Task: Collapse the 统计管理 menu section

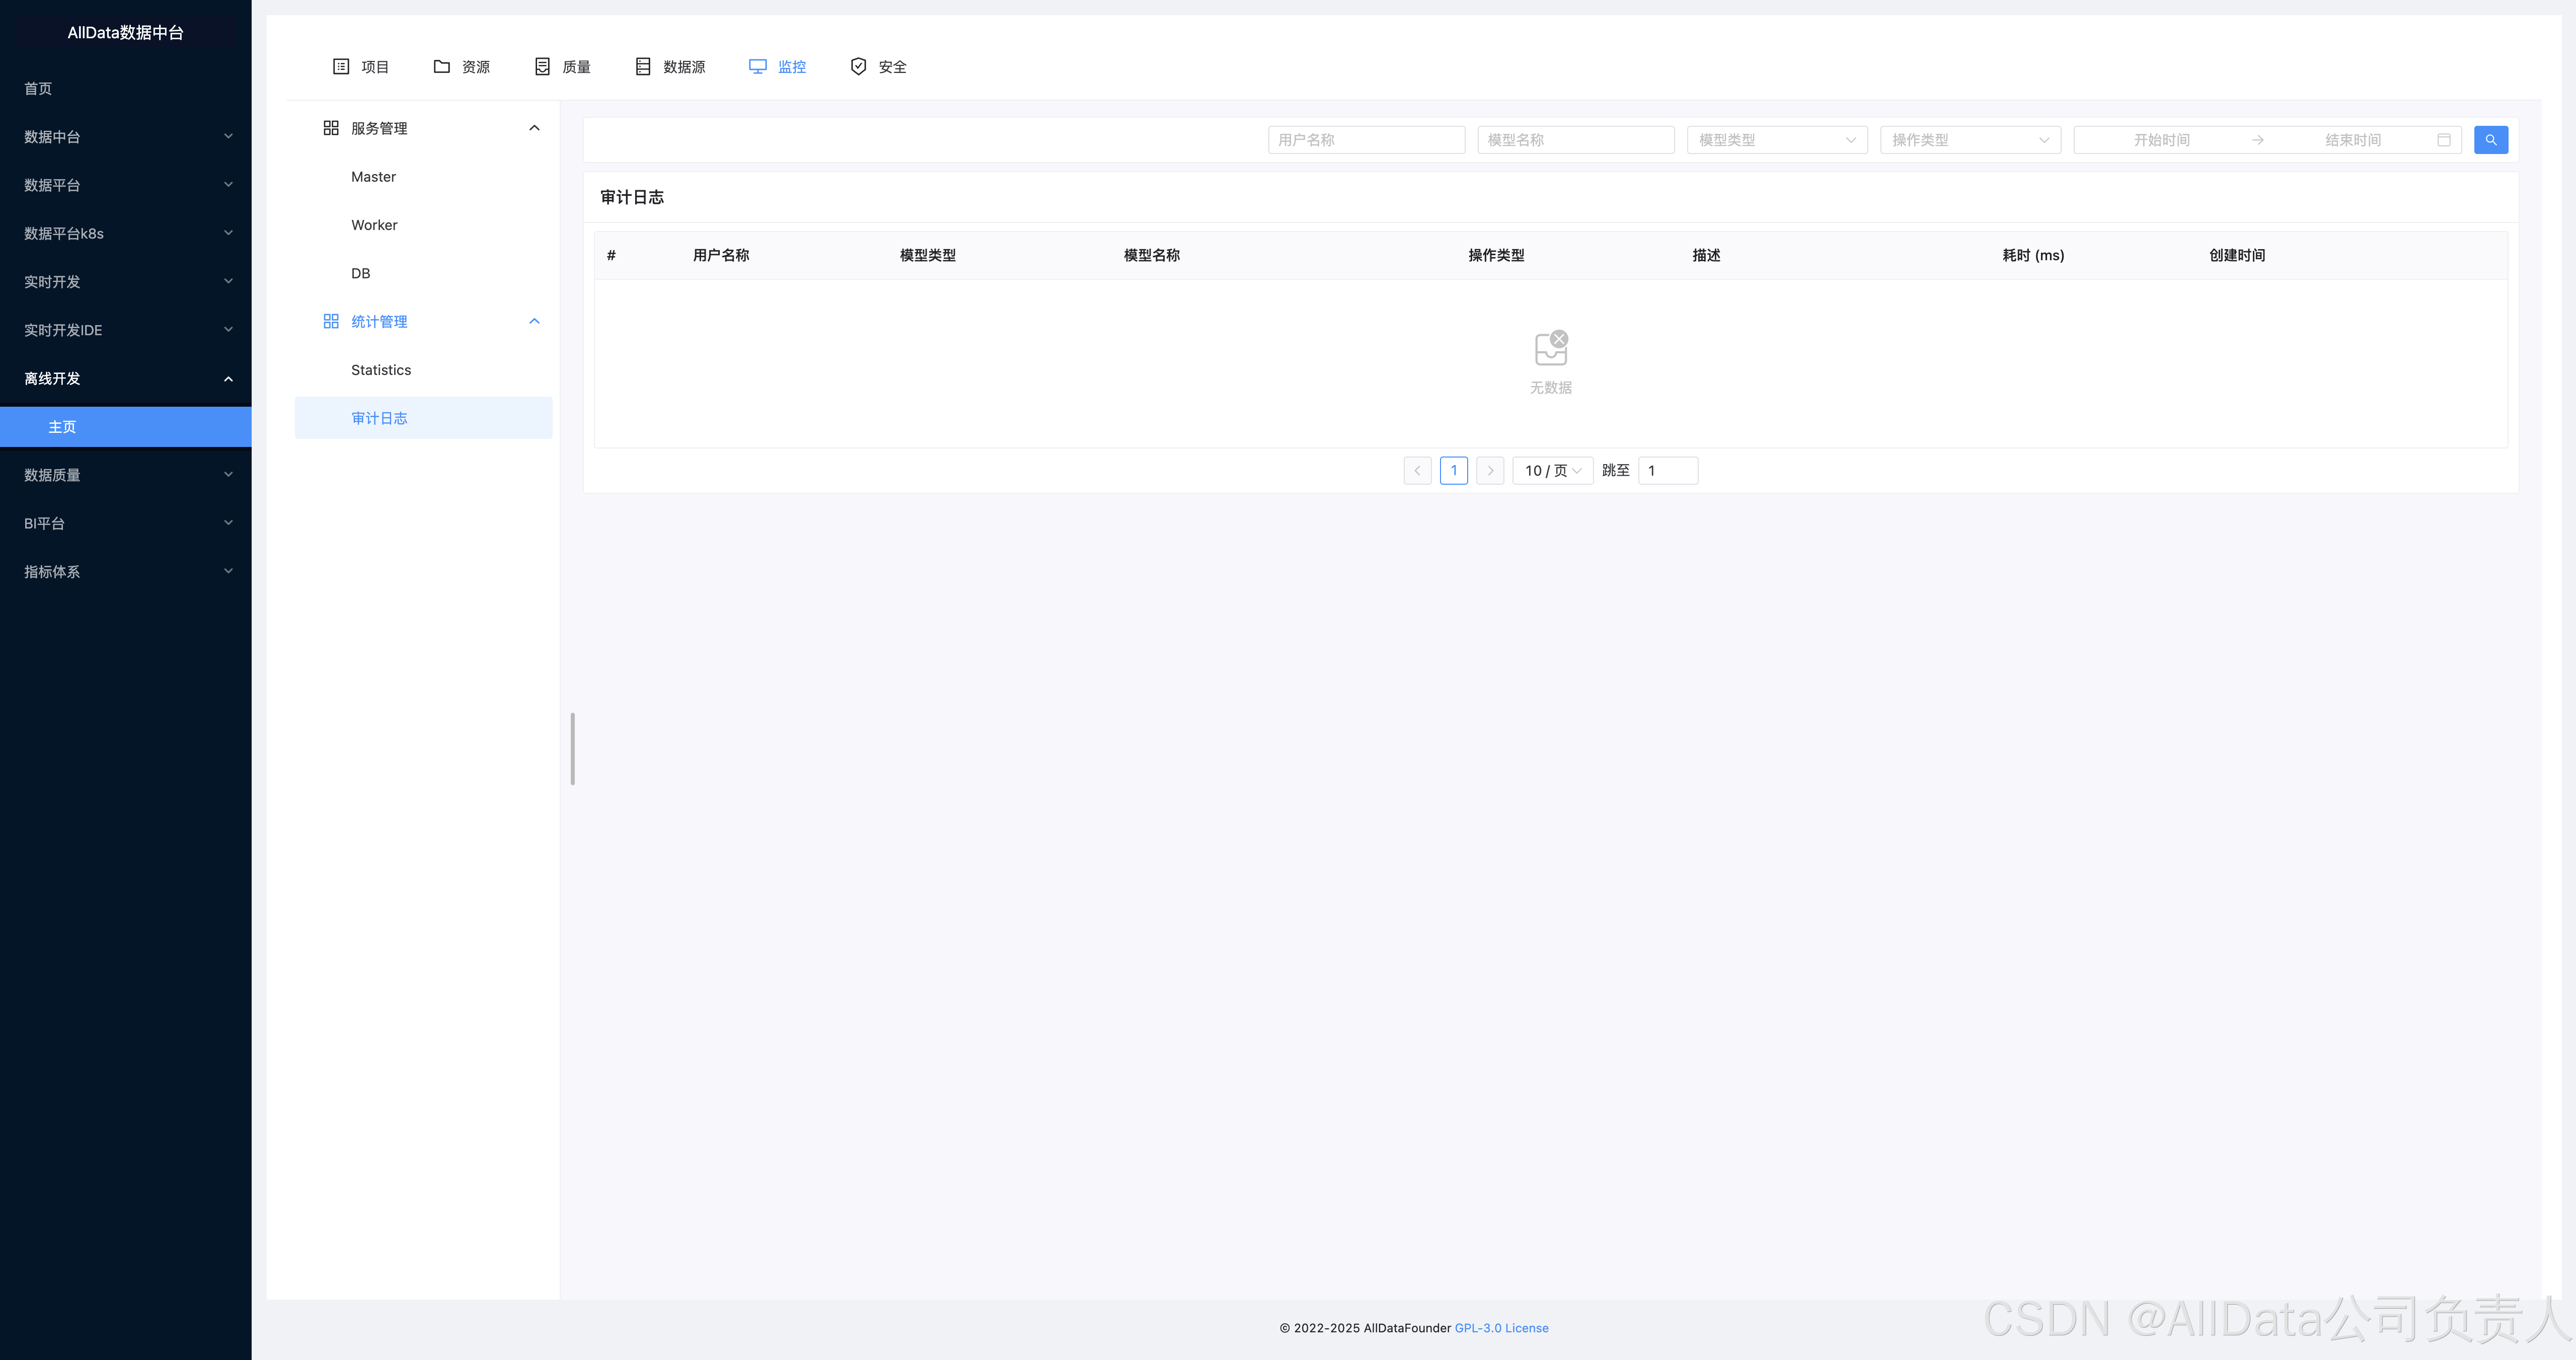Action: [534, 322]
